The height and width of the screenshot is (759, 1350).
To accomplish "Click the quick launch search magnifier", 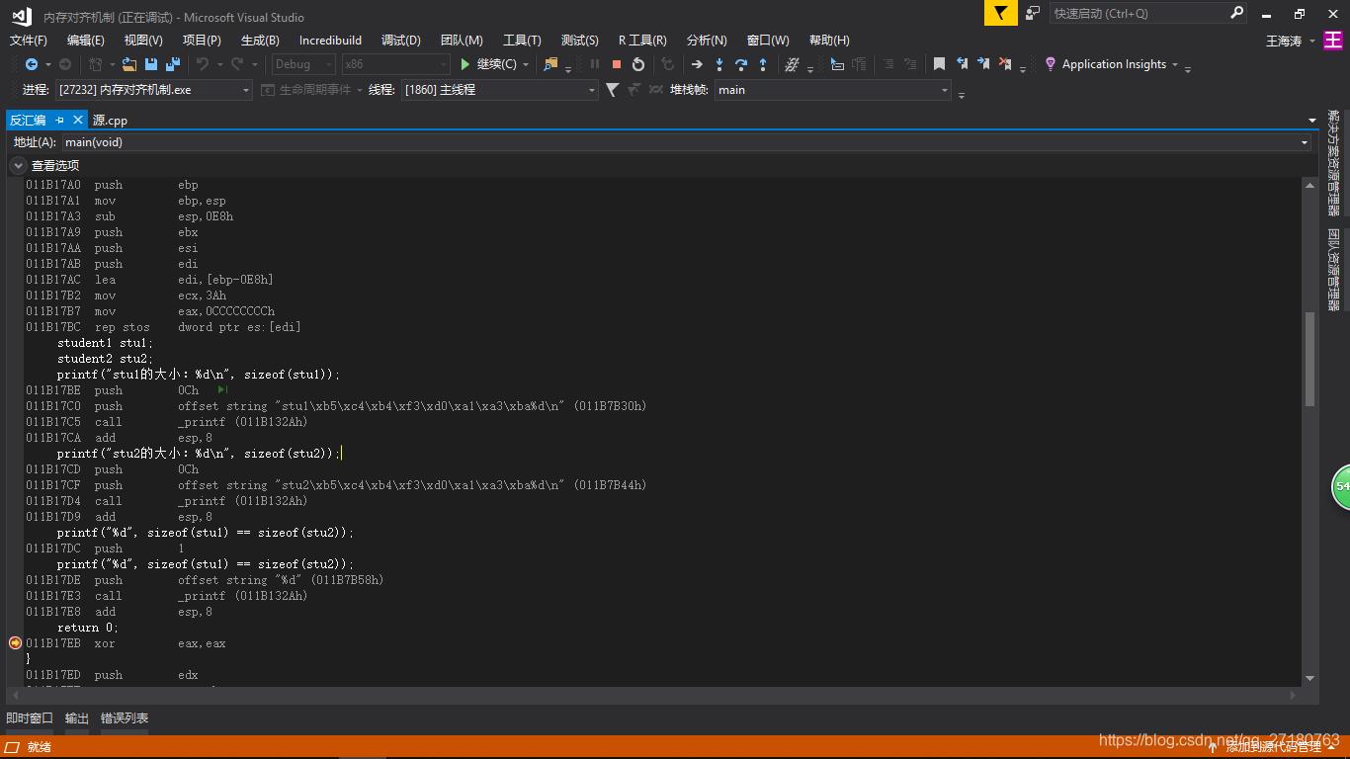I will point(1236,13).
